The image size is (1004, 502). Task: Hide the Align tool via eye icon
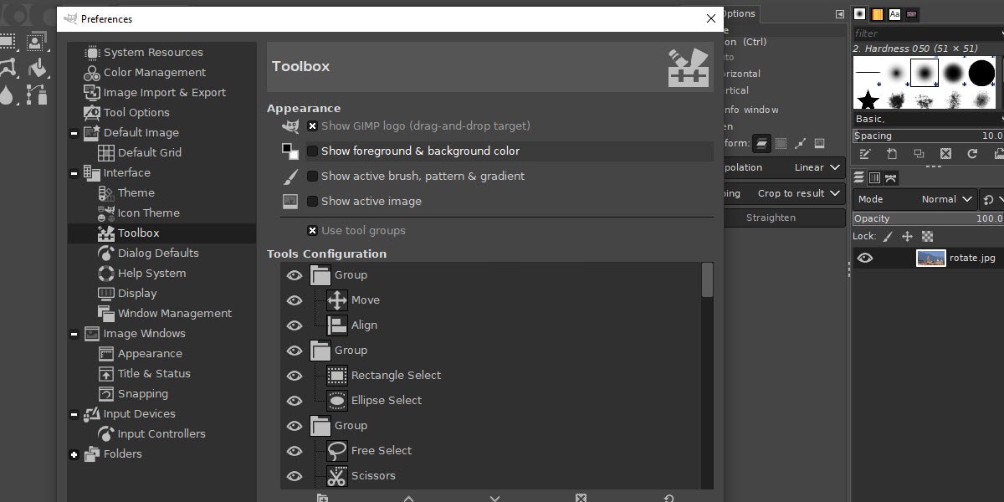click(x=295, y=325)
